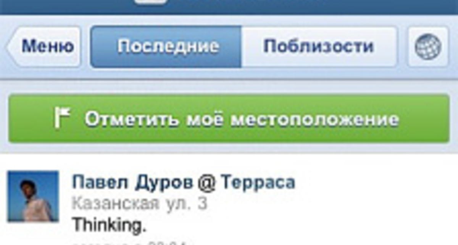
Task: Click the @ symbol before Терраса
Action: coord(207,183)
